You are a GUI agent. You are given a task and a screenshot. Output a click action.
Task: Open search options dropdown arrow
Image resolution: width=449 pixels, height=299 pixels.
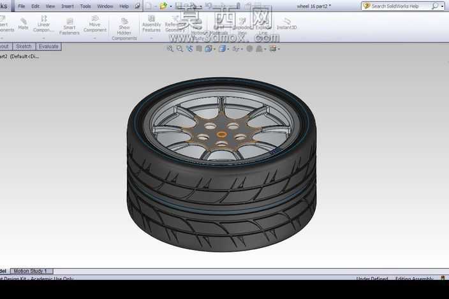(x=443, y=6)
